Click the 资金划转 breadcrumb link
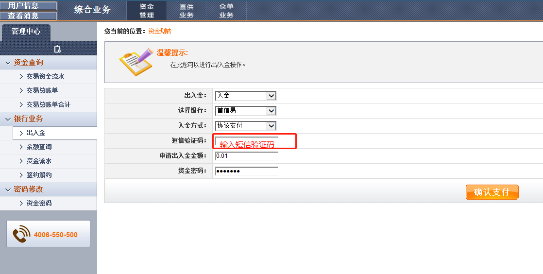543x274 pixels. 160,32
